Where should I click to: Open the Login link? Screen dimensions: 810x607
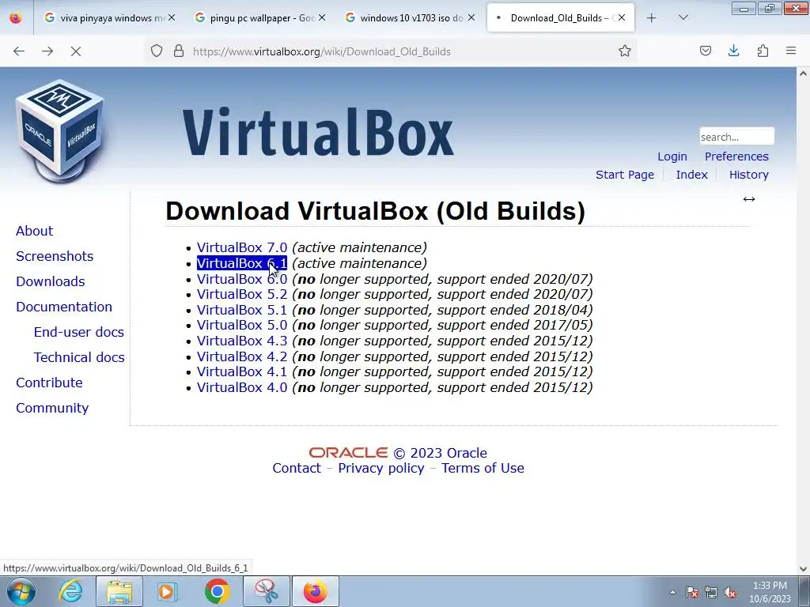[672, 156]
